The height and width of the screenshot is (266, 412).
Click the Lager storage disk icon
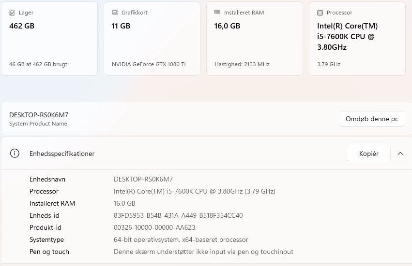(12, 13)
